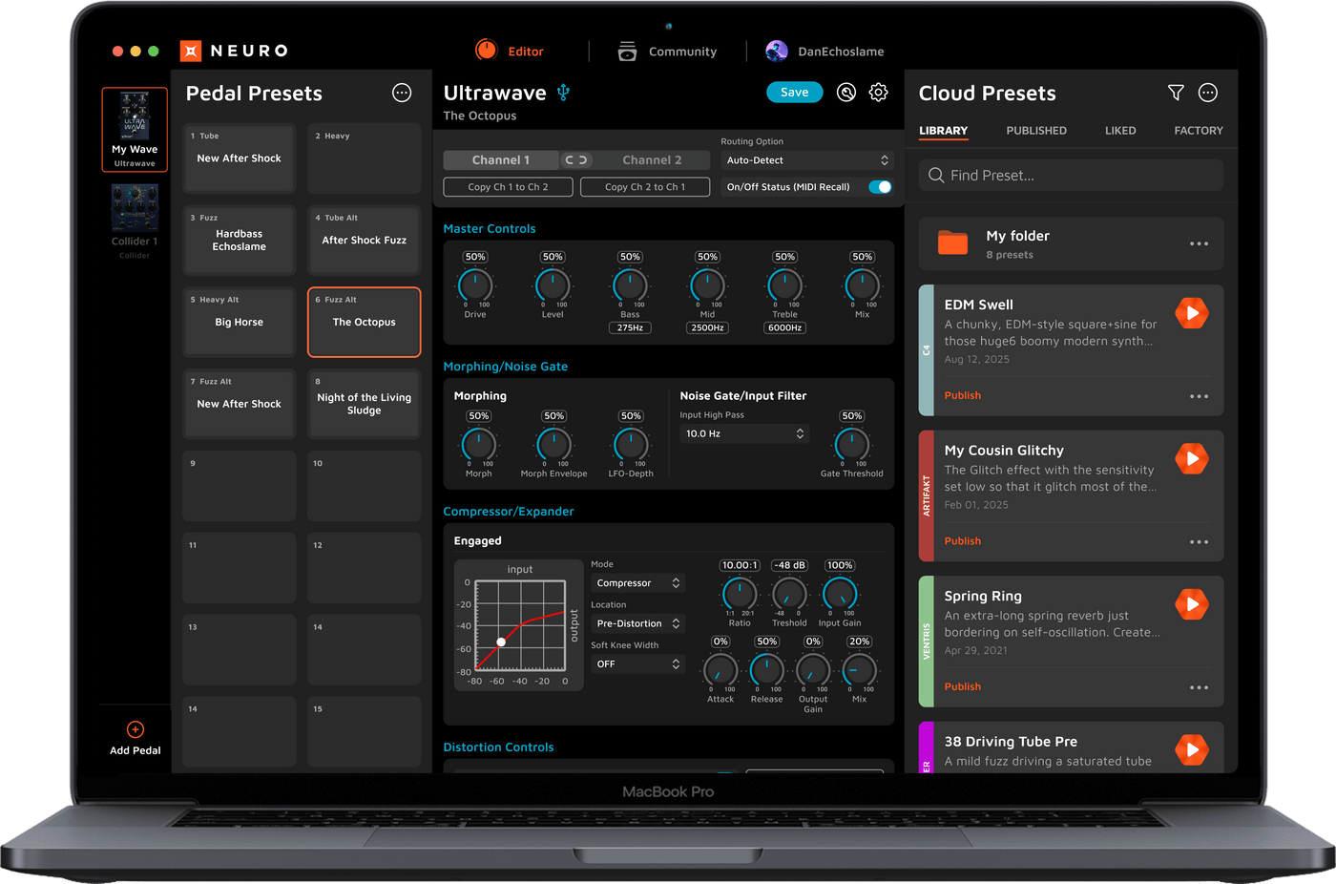
Task: Click the Add Pedal plus icon
Action: (x=136, y=729)
